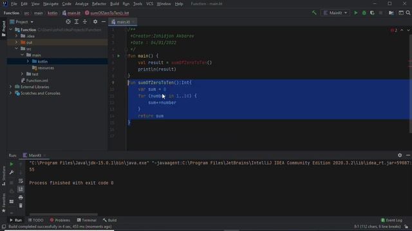Viewport: 412px width, 231px height.
Task: Select Function.iml file in tree
Action: pyautogui.click(x=34, y=81)
